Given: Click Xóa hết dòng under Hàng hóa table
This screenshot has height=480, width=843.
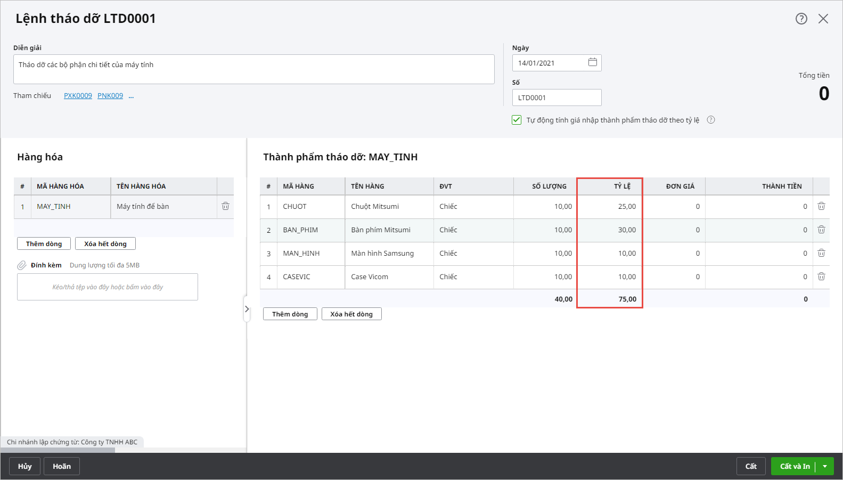Looking at the screenshot, I should click(105, 243).
